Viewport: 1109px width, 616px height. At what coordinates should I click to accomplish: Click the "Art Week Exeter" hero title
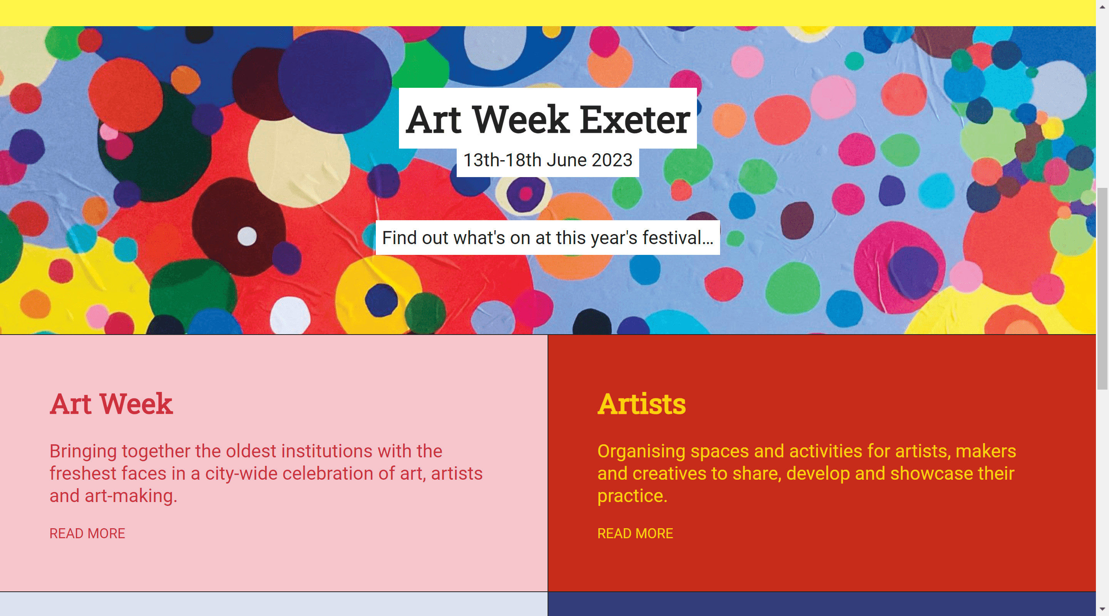click(x=548, y=119)
